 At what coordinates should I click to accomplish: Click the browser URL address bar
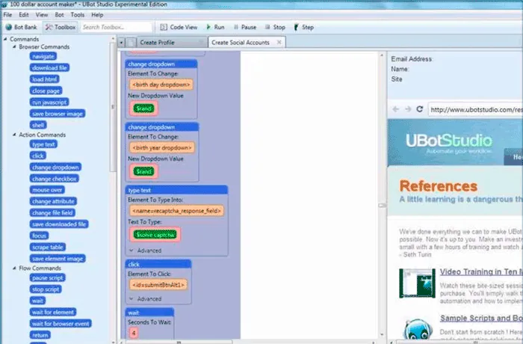coord(476,109)
